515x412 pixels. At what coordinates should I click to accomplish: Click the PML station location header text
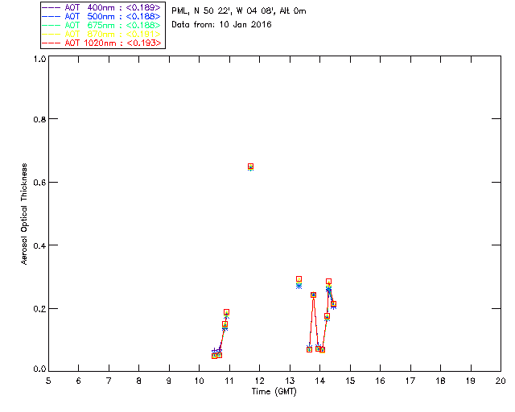click(x=239, y=10)
